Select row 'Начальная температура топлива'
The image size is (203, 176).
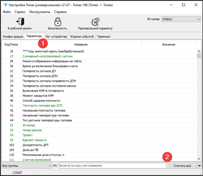pos(99,115)
